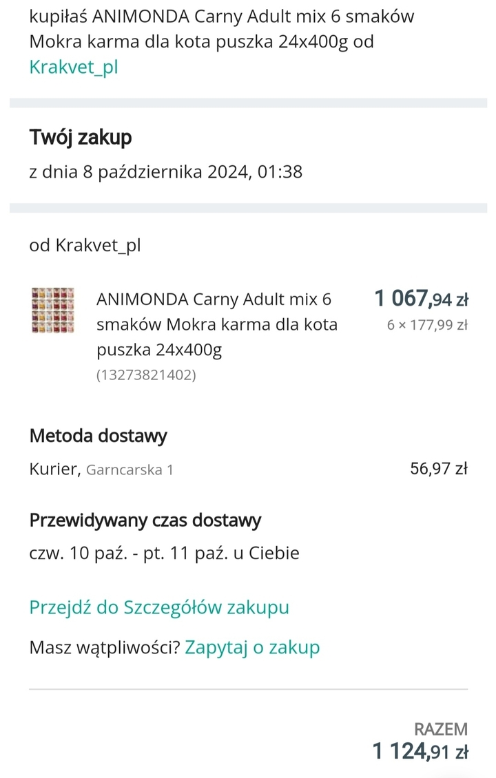Click the Kurier delivery method text
496x778 pixels.
[54, 469]
